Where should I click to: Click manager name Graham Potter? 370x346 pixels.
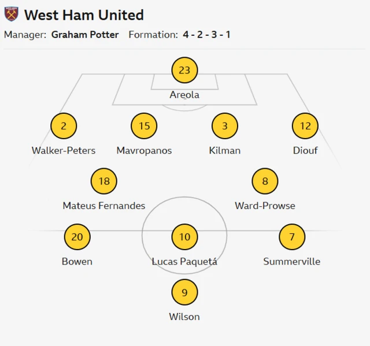(x=85, y=35)
